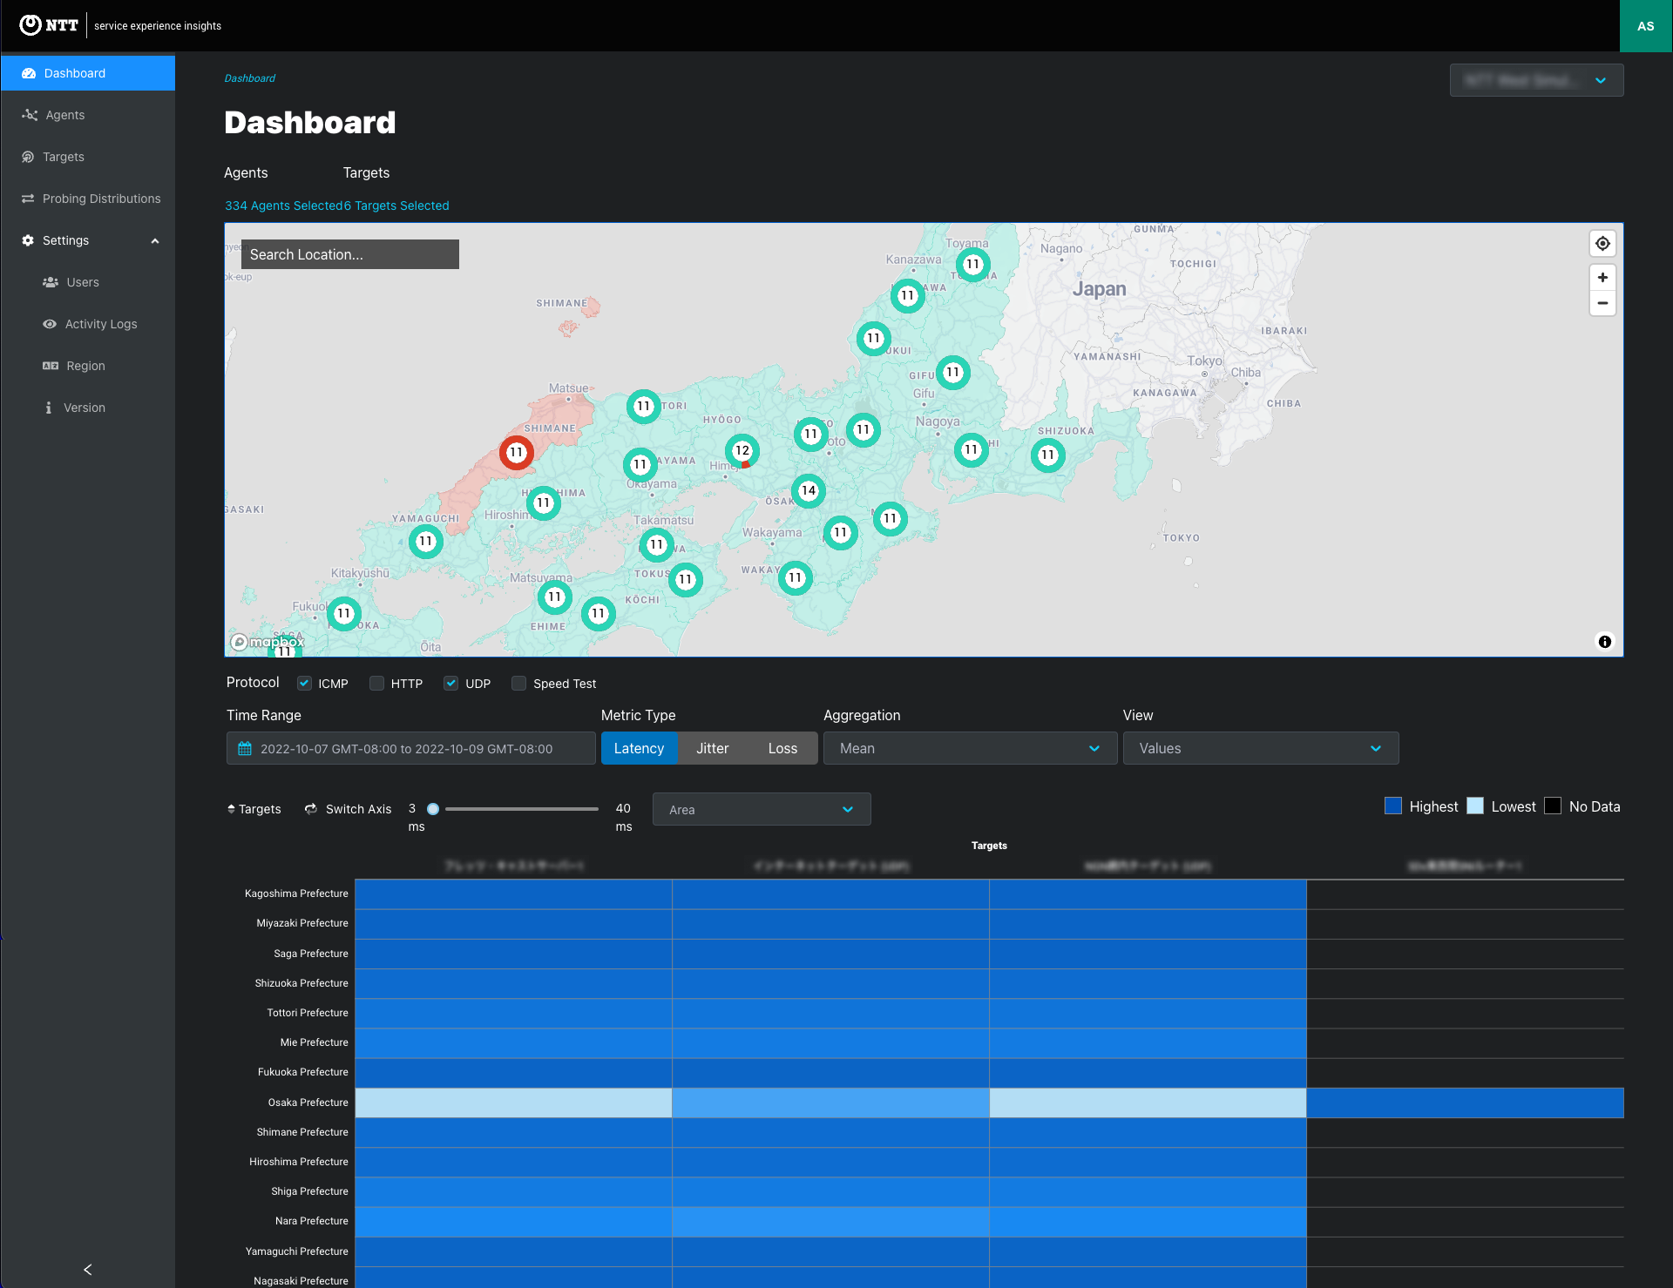
Task: Click the Lowest legend color swatch
Action: click(x=1475, y=806)
